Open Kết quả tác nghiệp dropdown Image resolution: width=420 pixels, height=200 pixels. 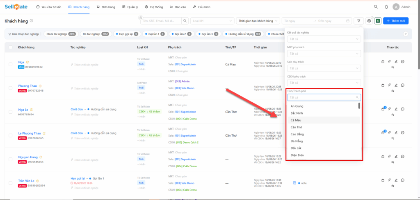pos(324,39)
